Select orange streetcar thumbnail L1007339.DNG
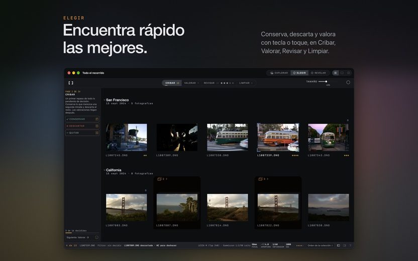 point(278,138)
